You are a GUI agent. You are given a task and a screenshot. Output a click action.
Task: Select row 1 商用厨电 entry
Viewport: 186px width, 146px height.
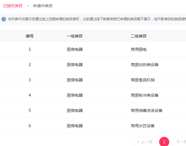click(139, 49)
